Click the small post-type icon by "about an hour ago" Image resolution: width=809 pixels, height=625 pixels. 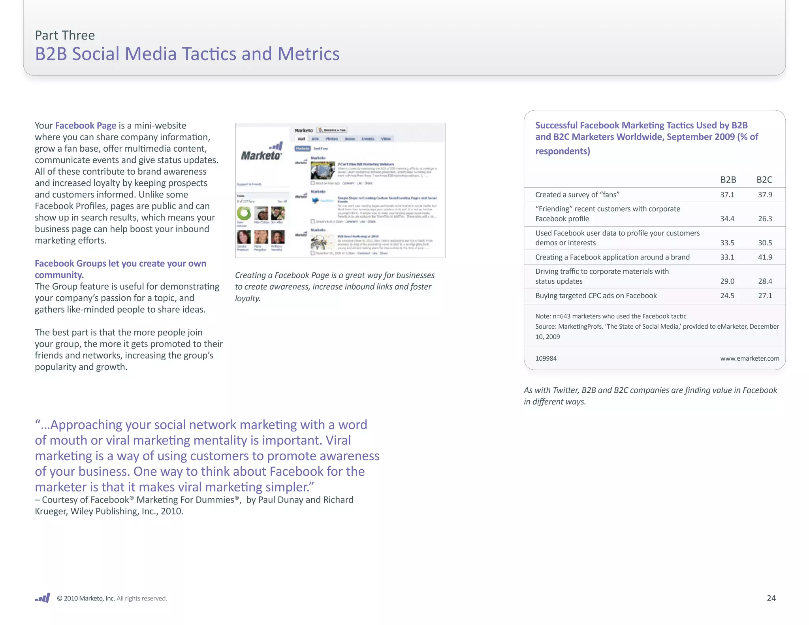coord(312,183)
